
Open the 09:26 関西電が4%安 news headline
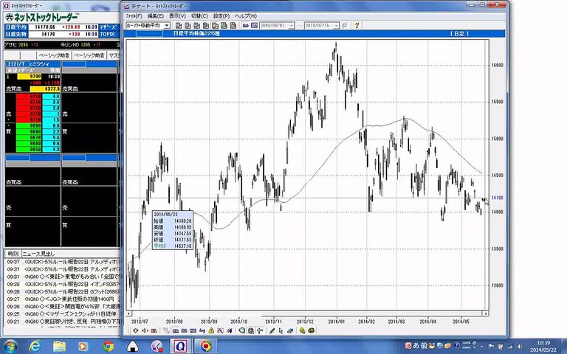coord(62,306)
